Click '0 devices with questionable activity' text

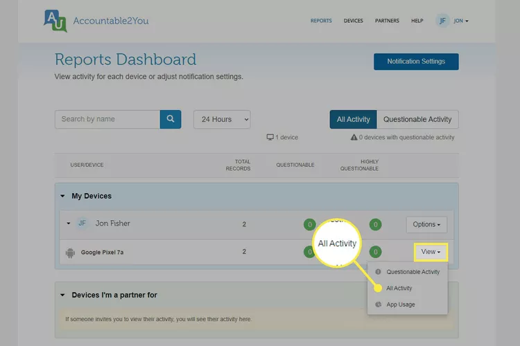pyautogui.click(x=406, y=137)
